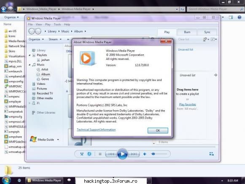Start playback with the large Play button
The width and height of the screenshot is (245, 184).
122,154
